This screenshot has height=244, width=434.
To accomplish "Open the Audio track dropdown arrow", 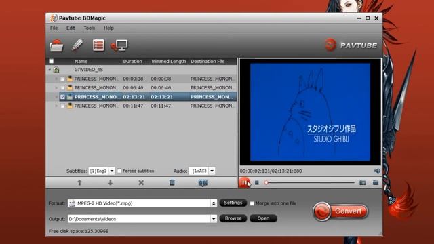I will [212, 171].
